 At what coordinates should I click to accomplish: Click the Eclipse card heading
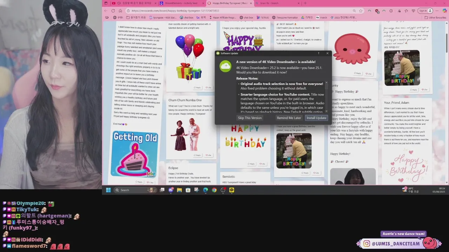(173, 168)
